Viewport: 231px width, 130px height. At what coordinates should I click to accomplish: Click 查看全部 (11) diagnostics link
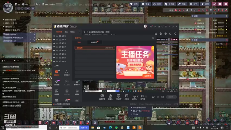(222, 36)
